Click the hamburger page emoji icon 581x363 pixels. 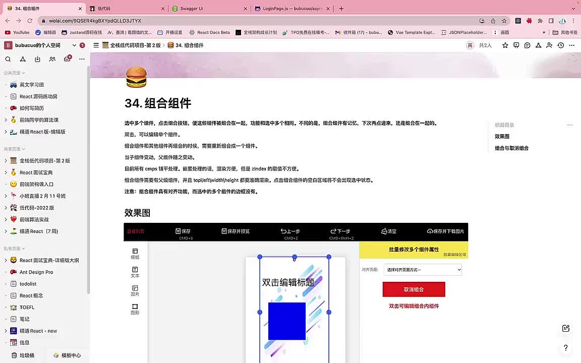click(x=136, y=77)
